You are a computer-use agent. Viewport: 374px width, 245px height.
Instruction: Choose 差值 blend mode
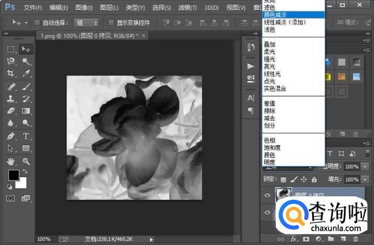point(293,103)
